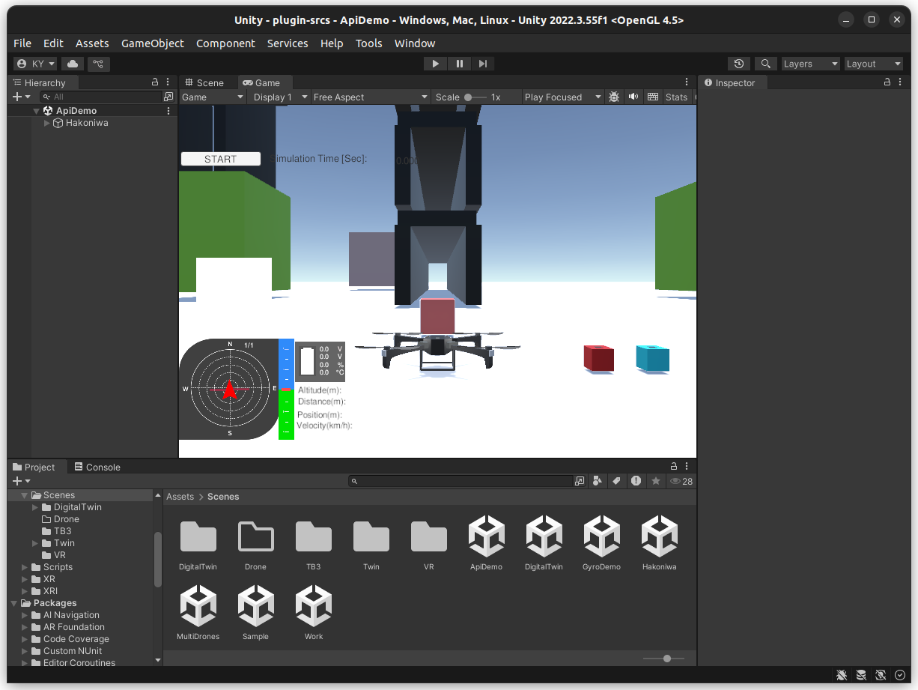
Task: Open the Undo History icon
Action: [739, 64]
